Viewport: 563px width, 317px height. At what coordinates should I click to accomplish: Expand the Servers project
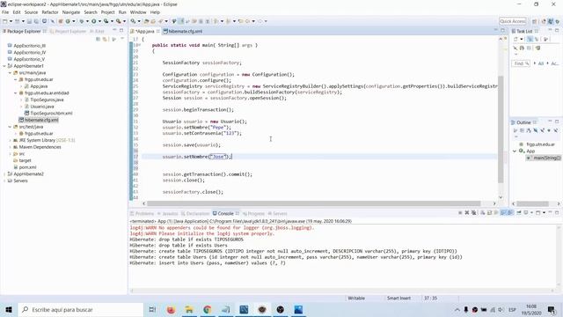coord(4,181)
